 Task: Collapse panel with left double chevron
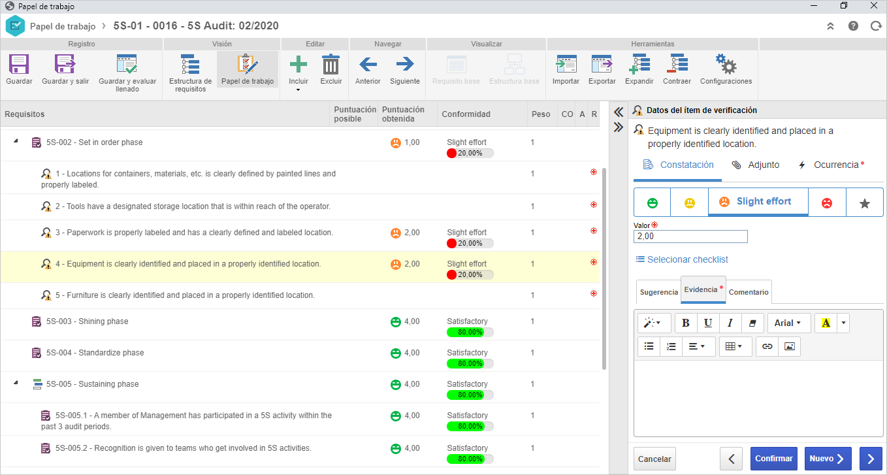[618, 112]
